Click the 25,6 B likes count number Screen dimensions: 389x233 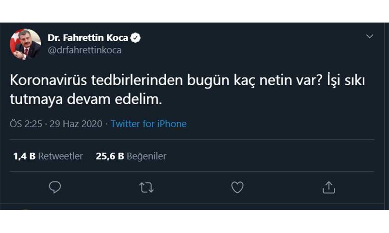click(110, 156)
